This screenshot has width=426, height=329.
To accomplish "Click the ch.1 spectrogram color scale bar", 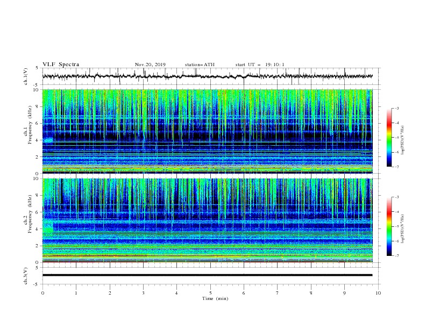I will click(x=389, y=138).
